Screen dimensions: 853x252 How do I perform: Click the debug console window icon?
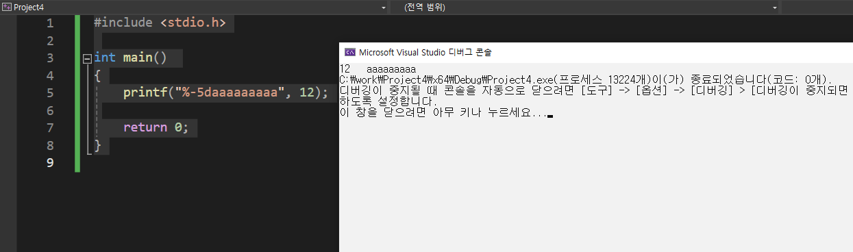349,52
